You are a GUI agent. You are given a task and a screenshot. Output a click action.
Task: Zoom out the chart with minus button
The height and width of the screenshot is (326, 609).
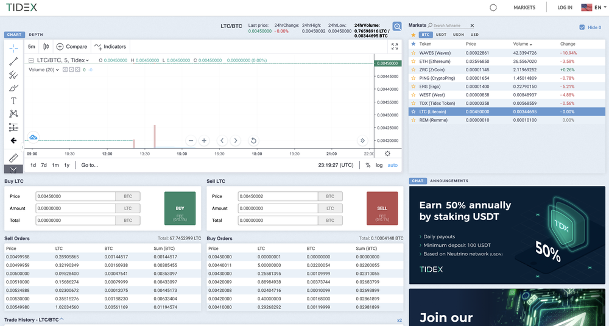tap(191, 141)
